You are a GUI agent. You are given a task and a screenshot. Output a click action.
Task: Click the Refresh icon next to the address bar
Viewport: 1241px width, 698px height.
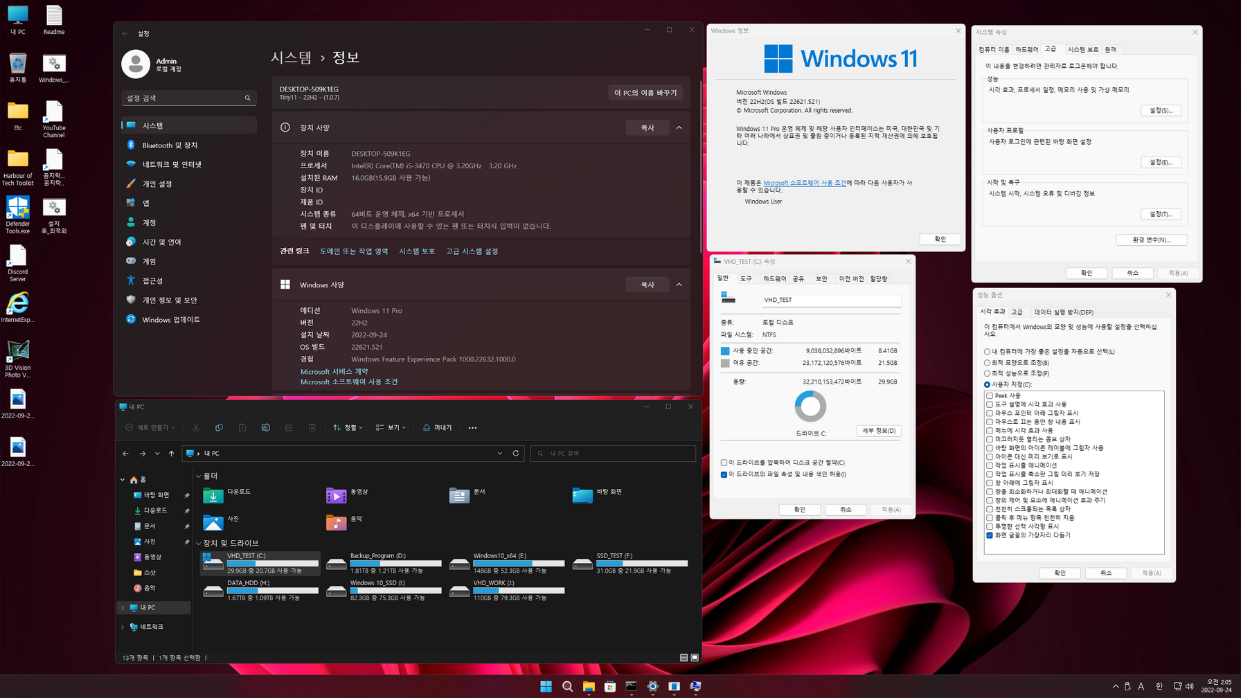515,454
